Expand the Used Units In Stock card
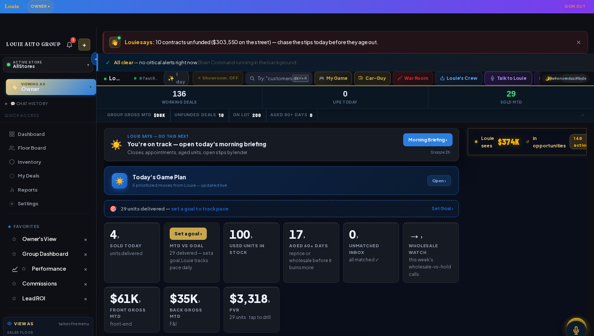 [x=251, y=252]
